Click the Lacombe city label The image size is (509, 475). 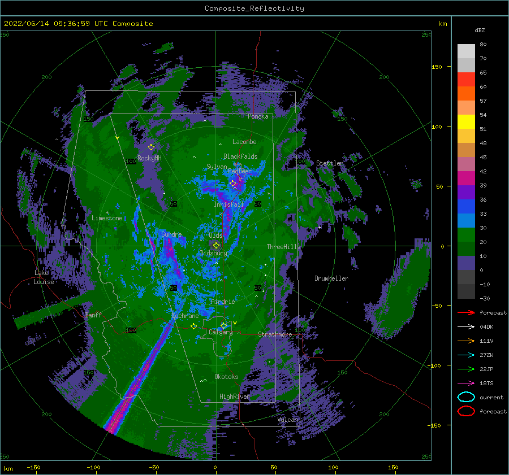[x=244, y=142]
